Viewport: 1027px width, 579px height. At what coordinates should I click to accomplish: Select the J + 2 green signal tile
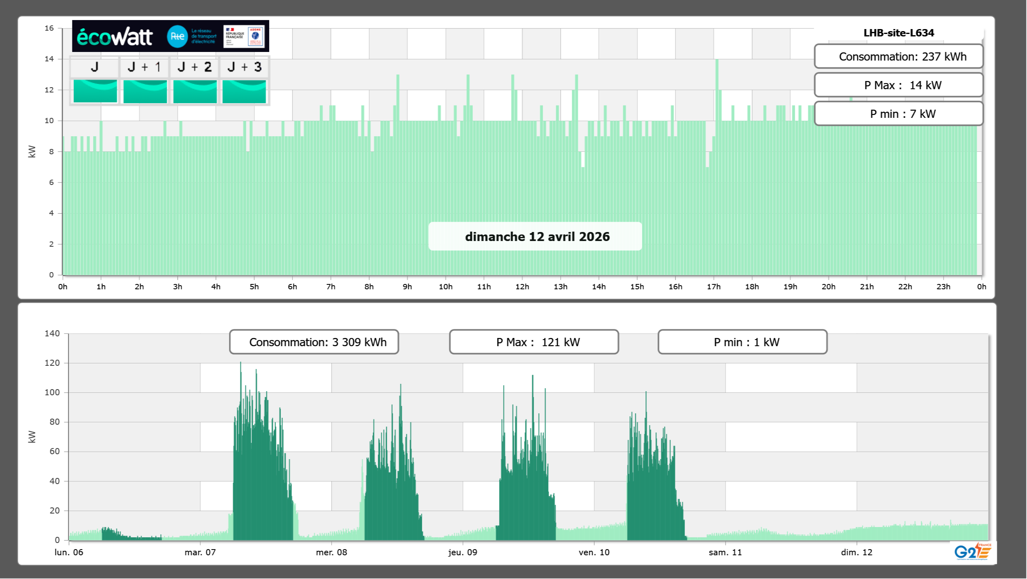coord(195,91)
